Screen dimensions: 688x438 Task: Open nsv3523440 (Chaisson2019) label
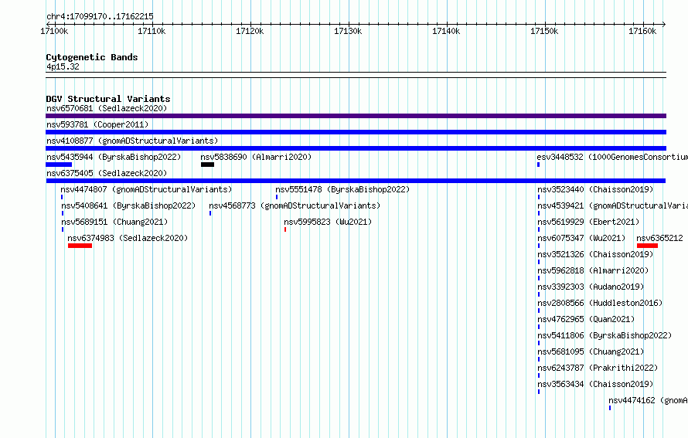(x=595, y=189)
